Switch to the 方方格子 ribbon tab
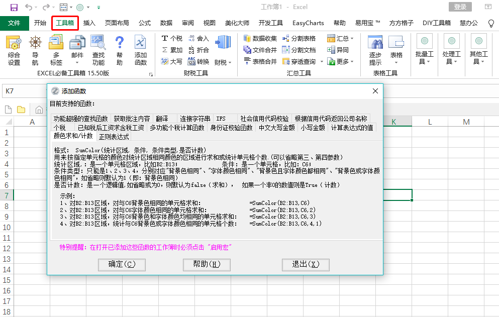 (401, 23)
